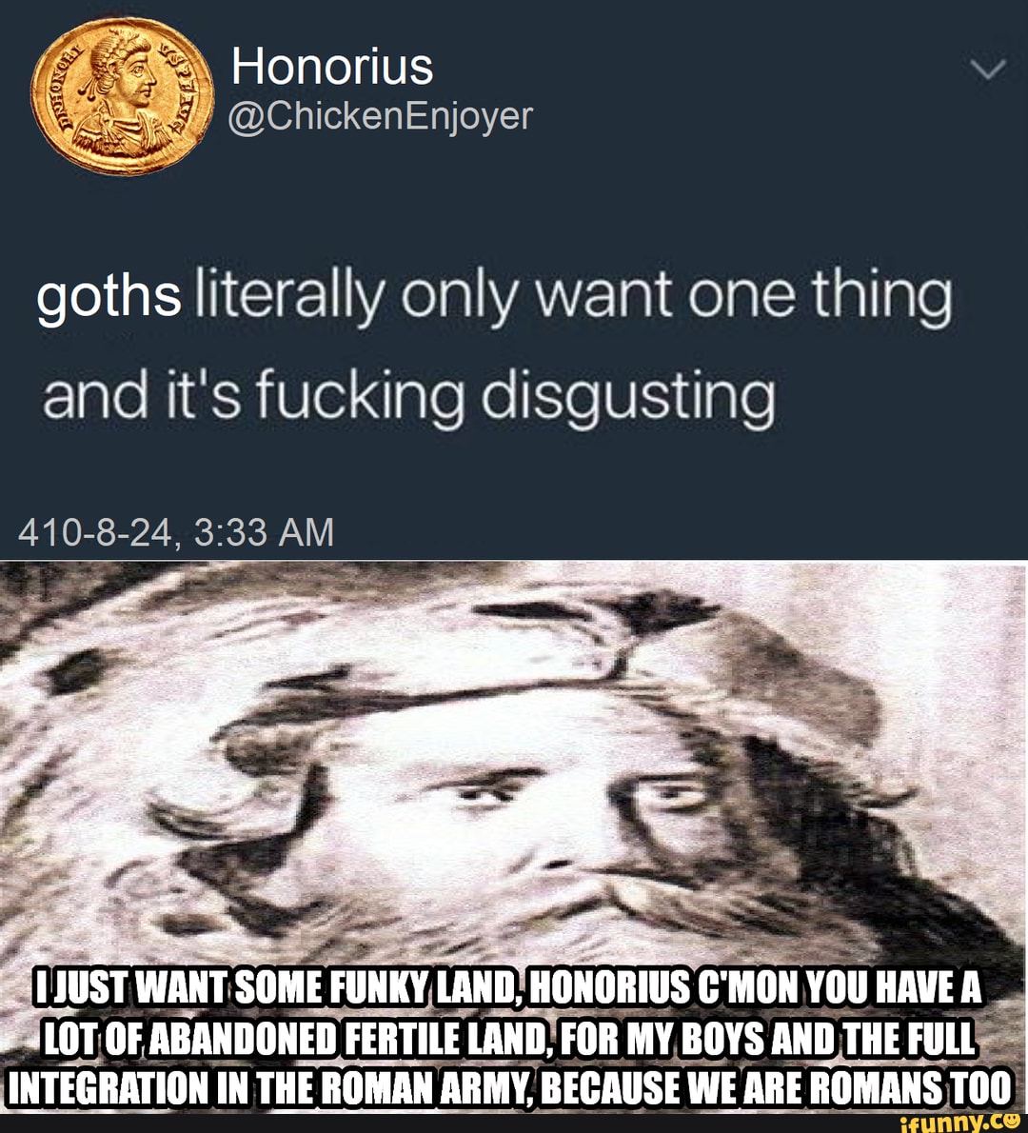Open the tweet options chevron menu
Viewport: 1028px width, 1133px height.
987,70
